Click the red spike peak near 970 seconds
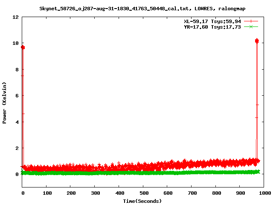 tap(257, 41)
